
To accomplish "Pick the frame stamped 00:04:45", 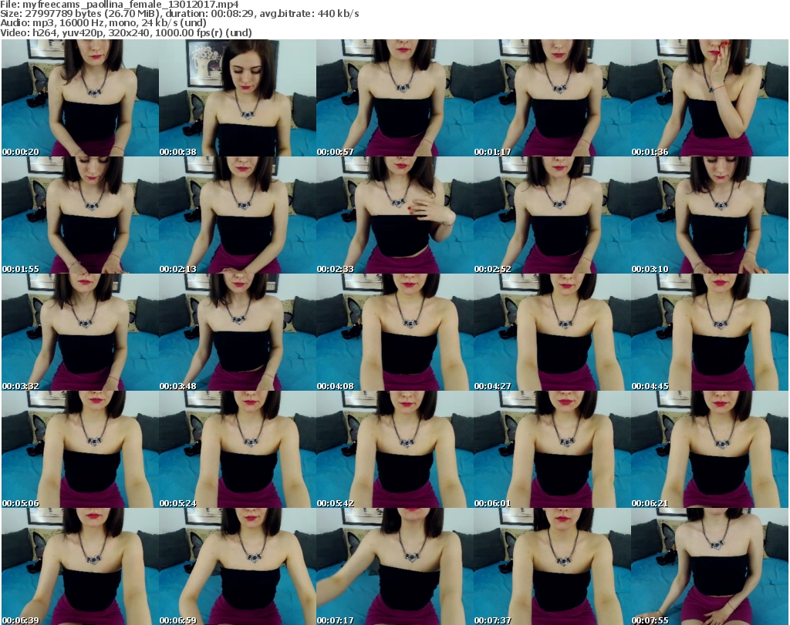I will 710,333.
